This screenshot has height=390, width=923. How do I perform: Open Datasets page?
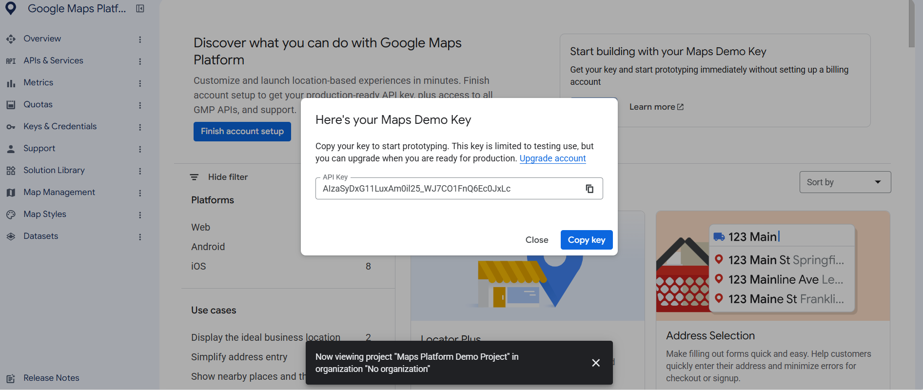click(41, 236)
